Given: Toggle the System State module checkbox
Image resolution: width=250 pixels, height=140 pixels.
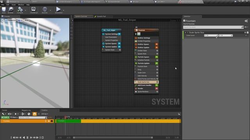Looking at the screenshot, I should tap(120, 50).
